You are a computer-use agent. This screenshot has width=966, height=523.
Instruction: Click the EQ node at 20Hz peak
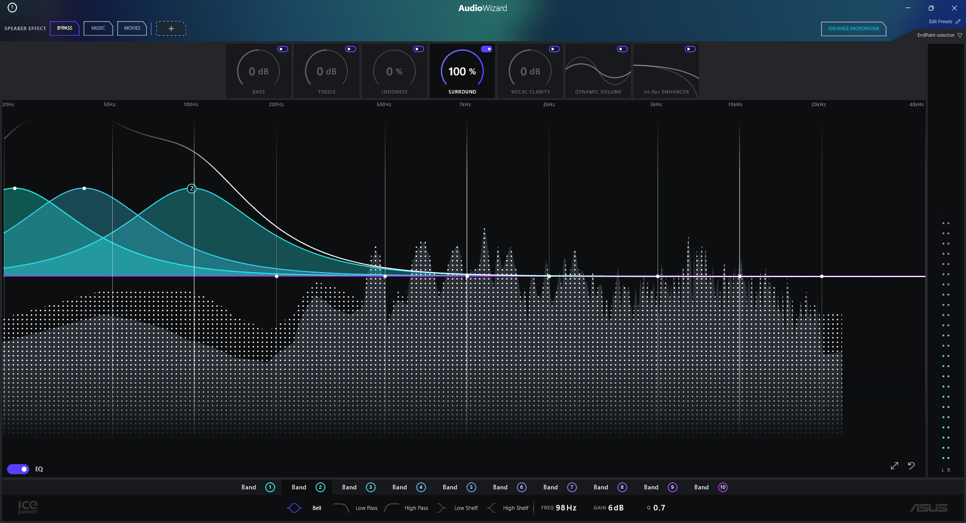pyautogui.click(x=15, y=189)
